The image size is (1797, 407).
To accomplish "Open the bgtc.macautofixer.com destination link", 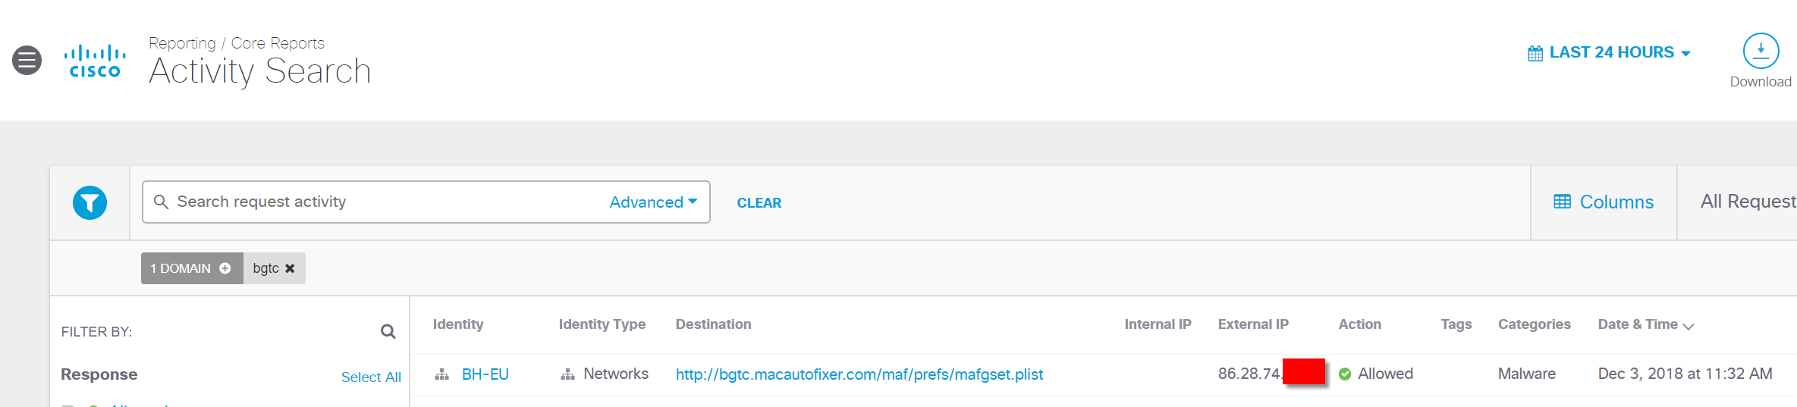I will [859, 374].
